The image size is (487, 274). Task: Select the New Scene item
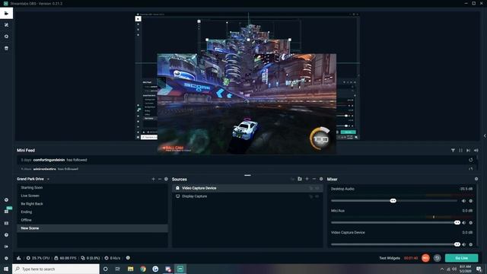92,228
